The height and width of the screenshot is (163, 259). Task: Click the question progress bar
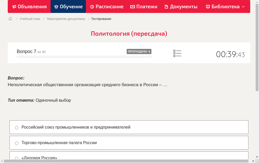(x=84, y=57)
